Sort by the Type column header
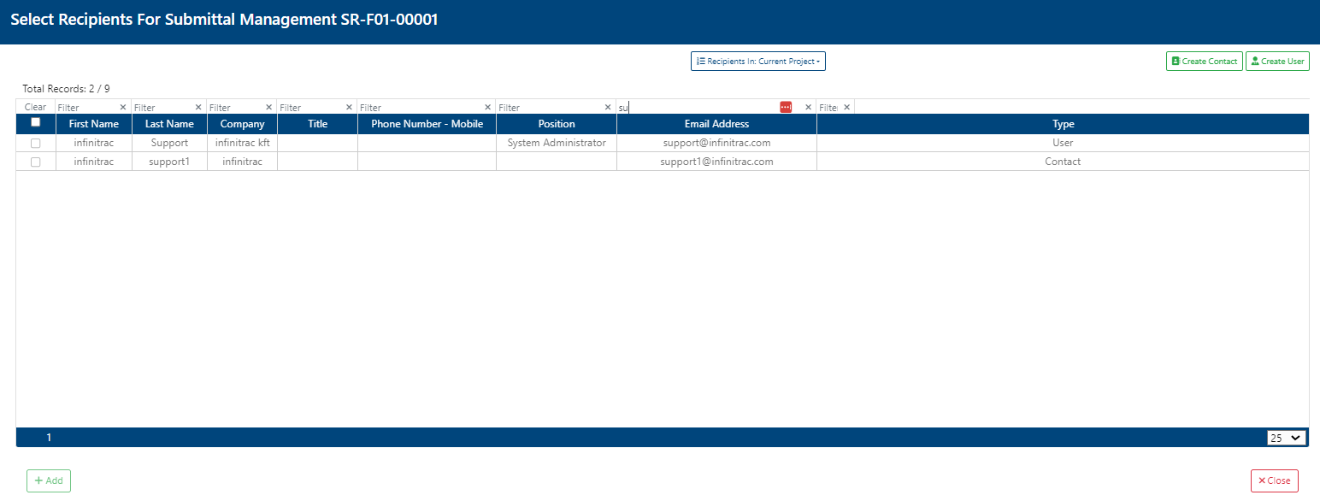 (x=1063, y=124)
